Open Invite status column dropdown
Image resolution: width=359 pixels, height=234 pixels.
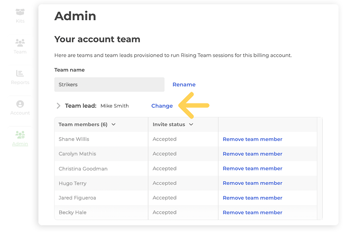(191, 124)
